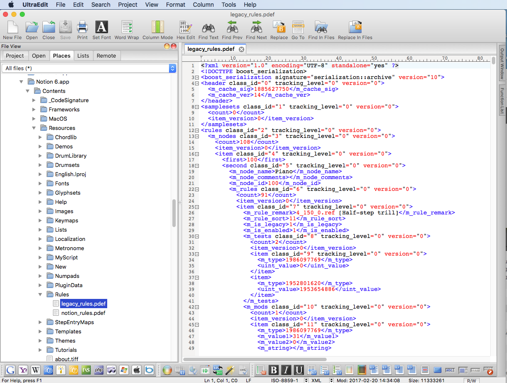Viewport: 507px width, 383px height.
Task: Open the Set Font tool
Action: (102, 29)
